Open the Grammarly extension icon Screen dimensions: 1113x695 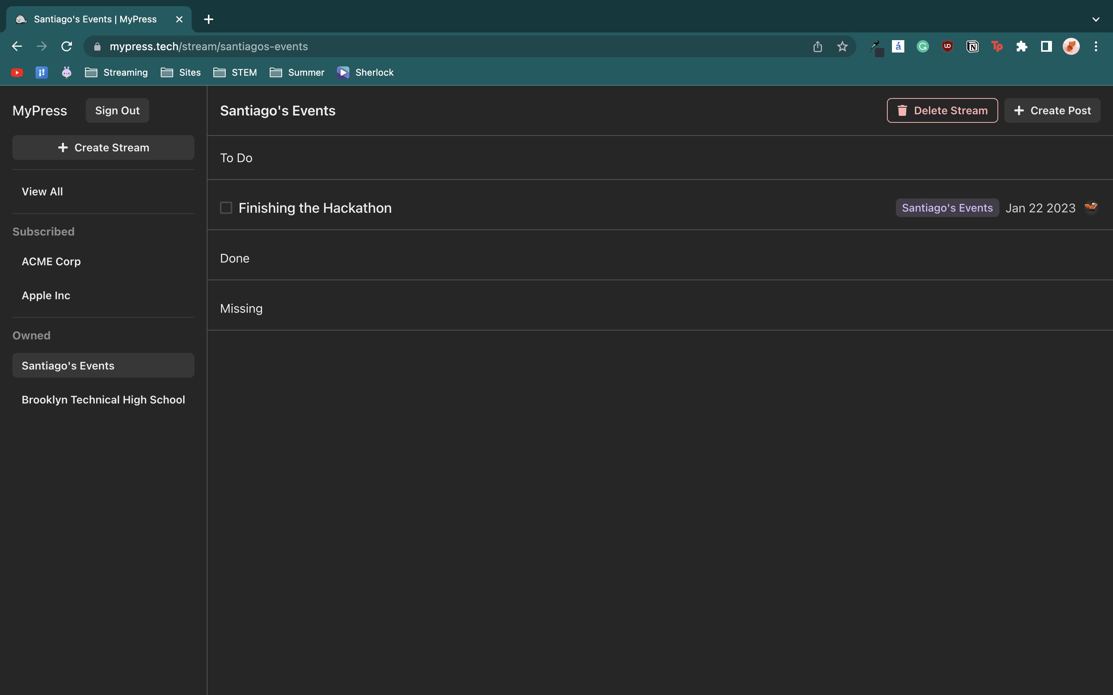pos(922,46)
